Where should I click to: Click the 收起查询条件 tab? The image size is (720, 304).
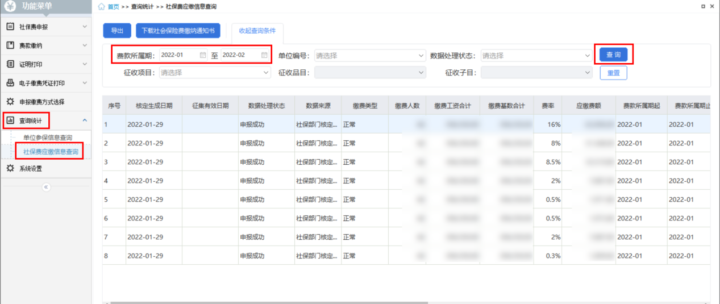[257, 31]
